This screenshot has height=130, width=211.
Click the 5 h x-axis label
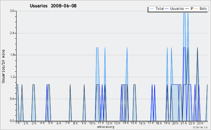click(x=50, y=123)
